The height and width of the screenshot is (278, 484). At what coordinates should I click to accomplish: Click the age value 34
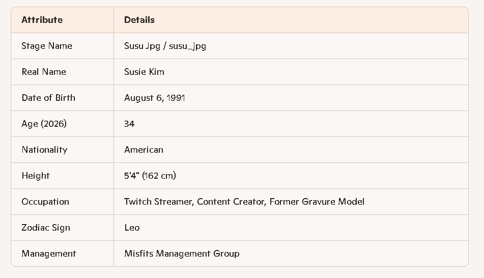tap(129, 124)
